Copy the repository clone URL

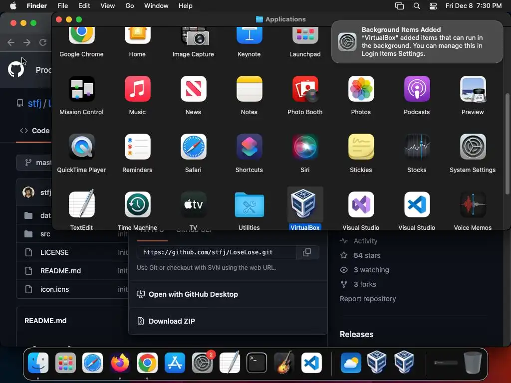click(x=307, y=252)
